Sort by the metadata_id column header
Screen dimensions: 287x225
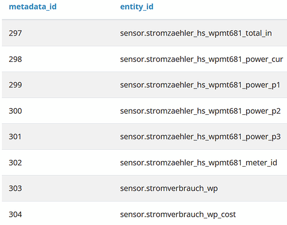(x=32, y=7)
